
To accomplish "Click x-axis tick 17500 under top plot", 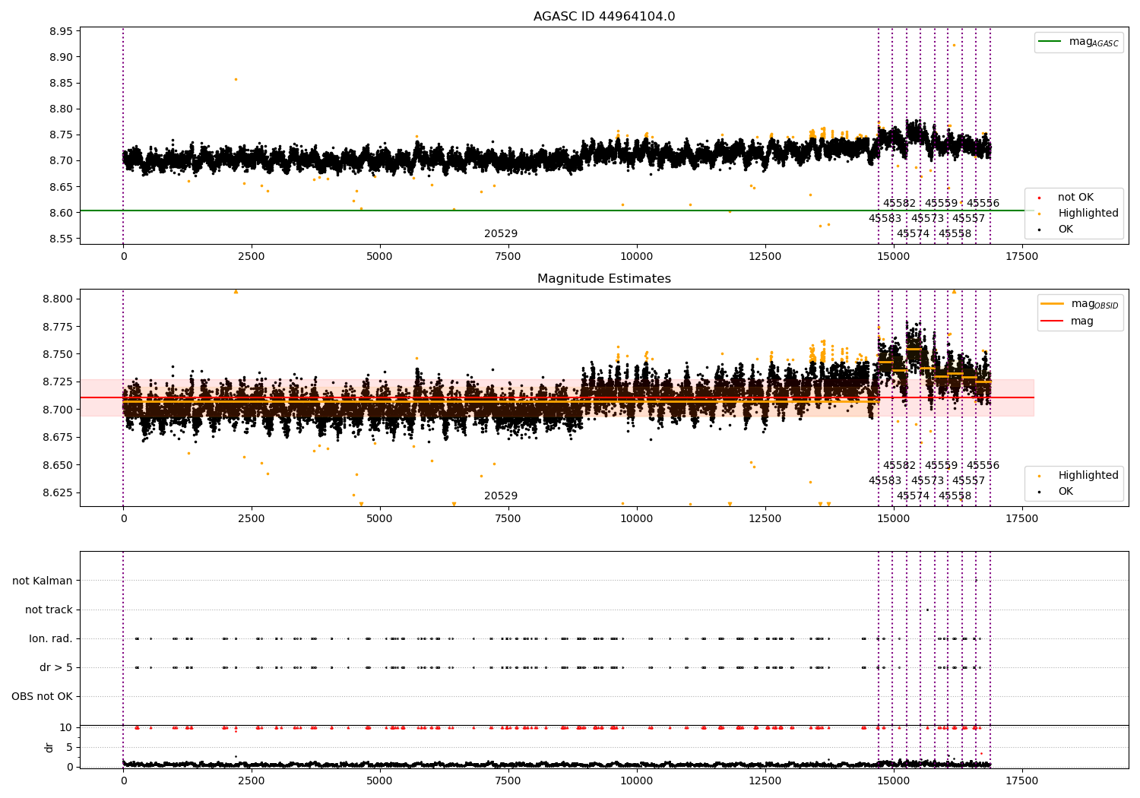I will (1021, 257).
